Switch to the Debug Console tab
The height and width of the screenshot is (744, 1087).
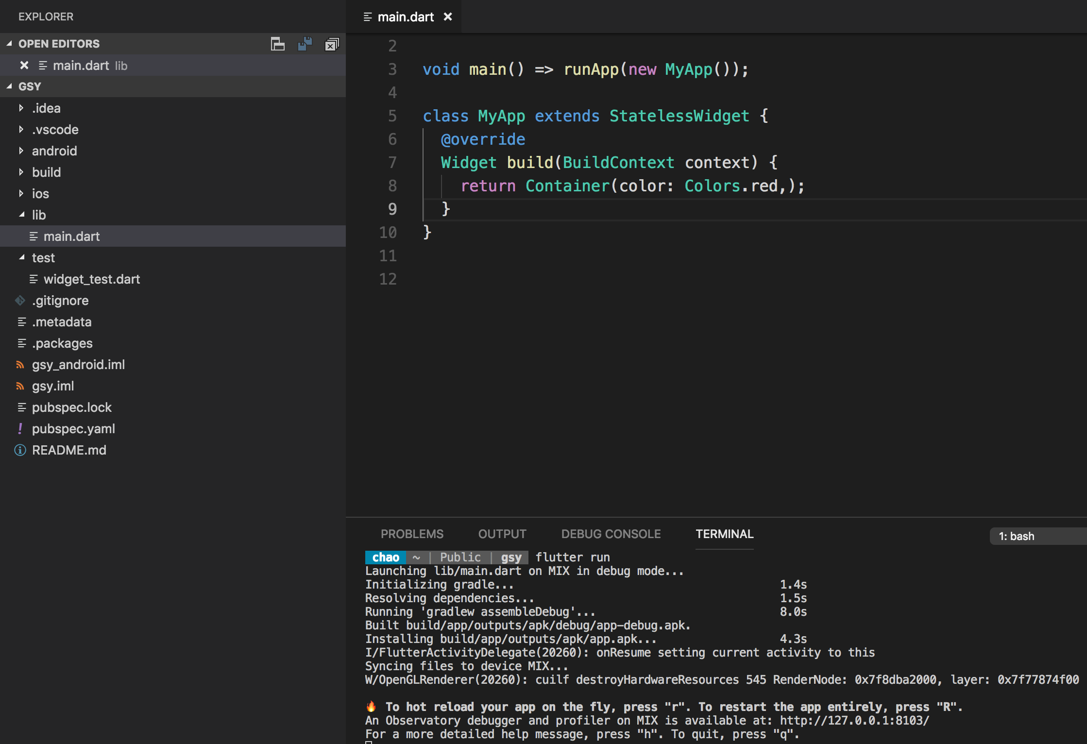[x=611, y=534]
